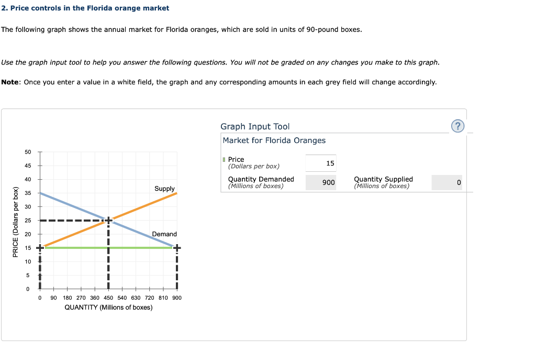Click the Quantity Supplied grey field showing 0

[446, 182]
